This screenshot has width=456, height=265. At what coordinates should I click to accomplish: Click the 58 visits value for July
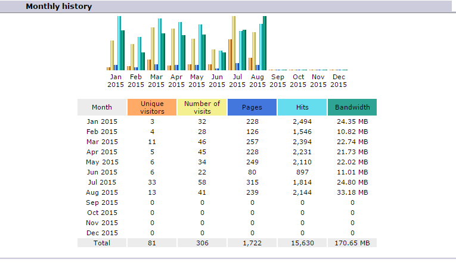pyautogui.click(x=202, y=182)
